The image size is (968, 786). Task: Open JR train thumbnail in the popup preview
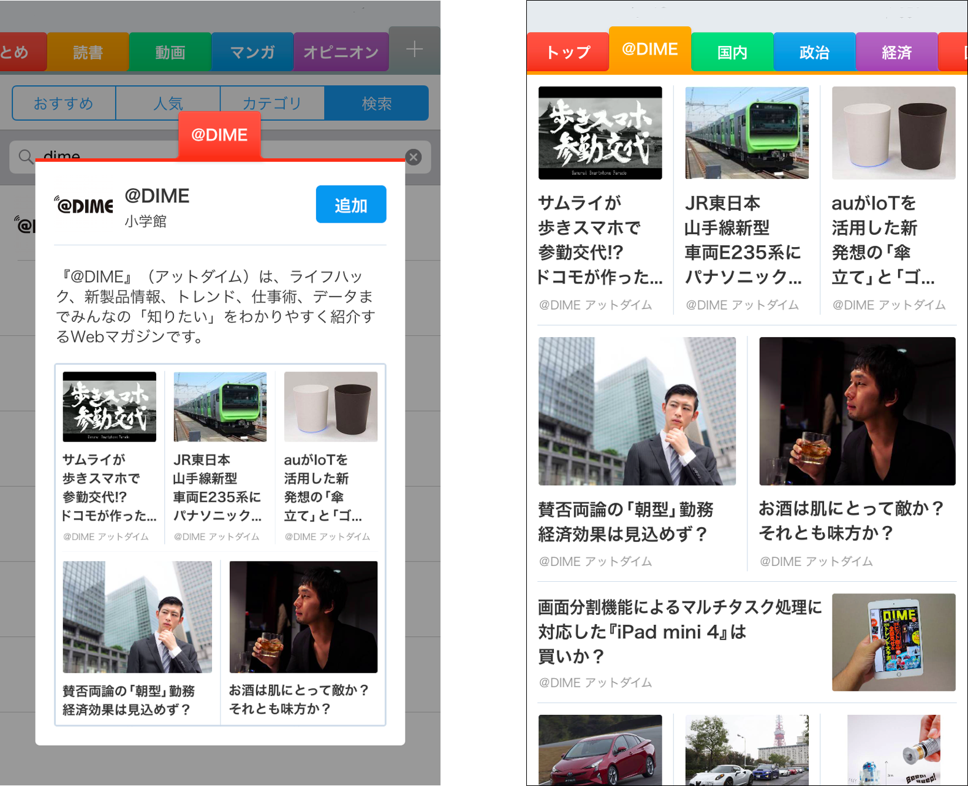220,406
